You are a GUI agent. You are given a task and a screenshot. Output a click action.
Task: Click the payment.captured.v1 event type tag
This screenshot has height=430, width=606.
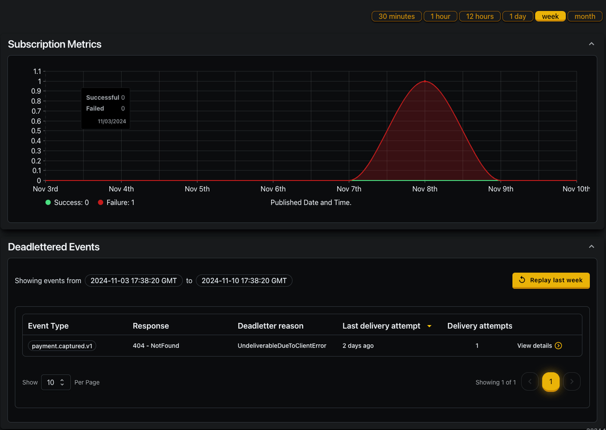[62, 346]
